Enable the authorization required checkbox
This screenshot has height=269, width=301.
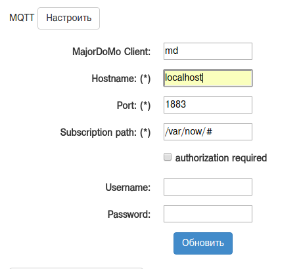(x=168, y=157)
